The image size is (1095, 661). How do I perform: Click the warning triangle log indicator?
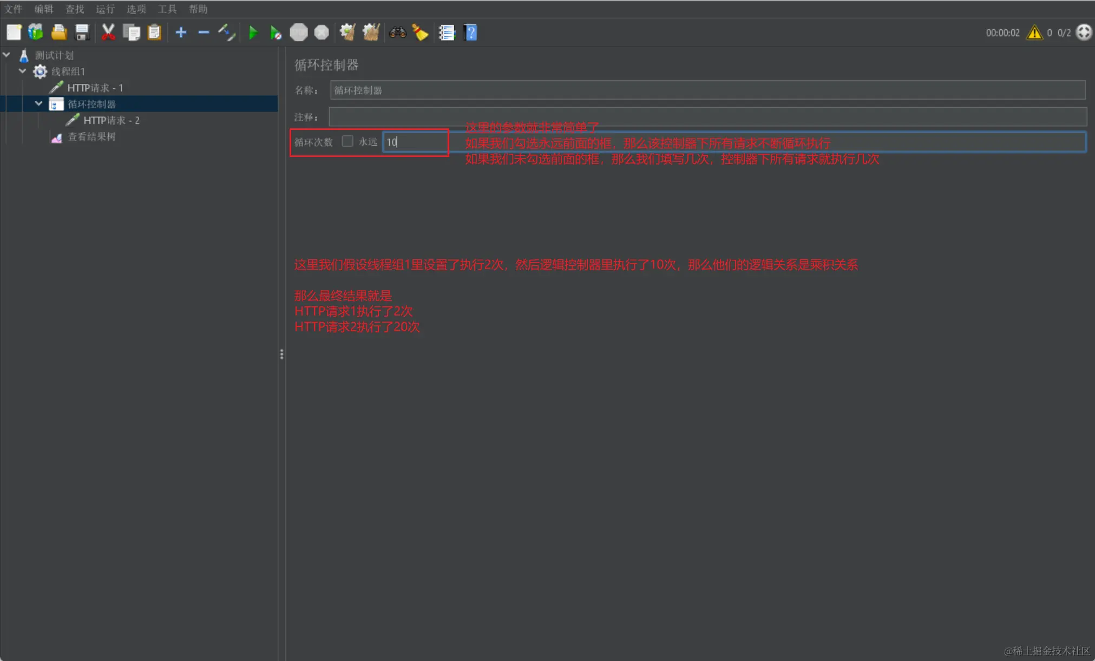(1034, 33)
